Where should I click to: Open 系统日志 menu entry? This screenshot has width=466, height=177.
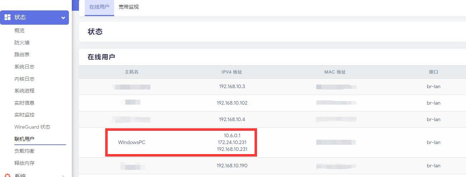(24, 67)
